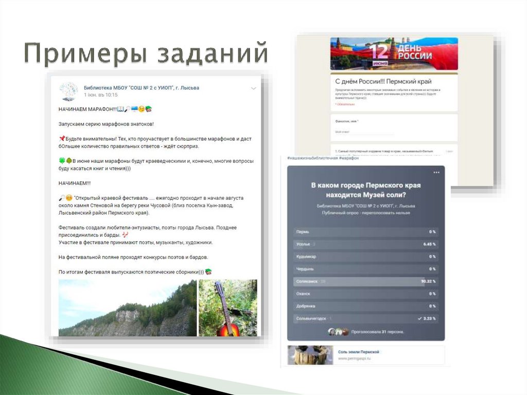Open the post options chevron menu
Viewport: 527px width, 395px height.
[x=253, y=89]
